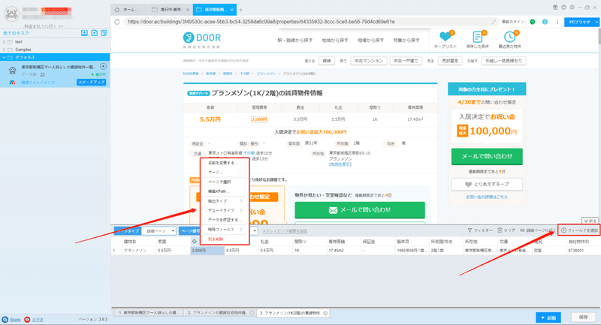The image size is (601, 325).
Task: Click the Skype icon in the status bar
Action: pyautogui.click(x=5, y=319)
